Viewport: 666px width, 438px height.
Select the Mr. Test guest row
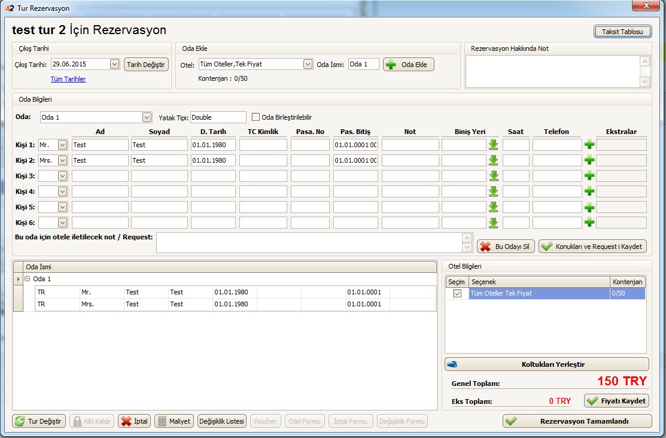pos(235,292)
